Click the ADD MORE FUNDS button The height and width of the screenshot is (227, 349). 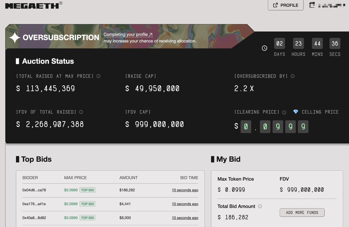[x=302, y=212]
